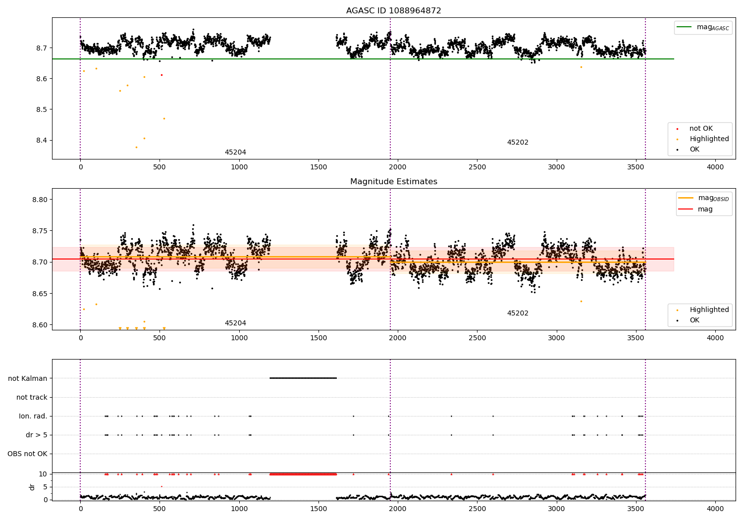Click the red marker band at dr equals 10

click(303, 474)
